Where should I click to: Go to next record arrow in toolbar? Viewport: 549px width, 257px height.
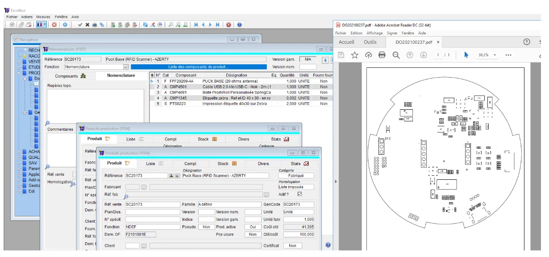[210, 25]
